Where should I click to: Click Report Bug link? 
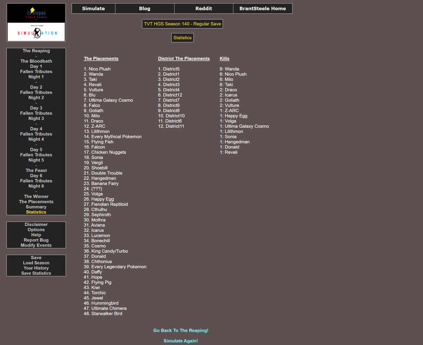coord(36,240)
